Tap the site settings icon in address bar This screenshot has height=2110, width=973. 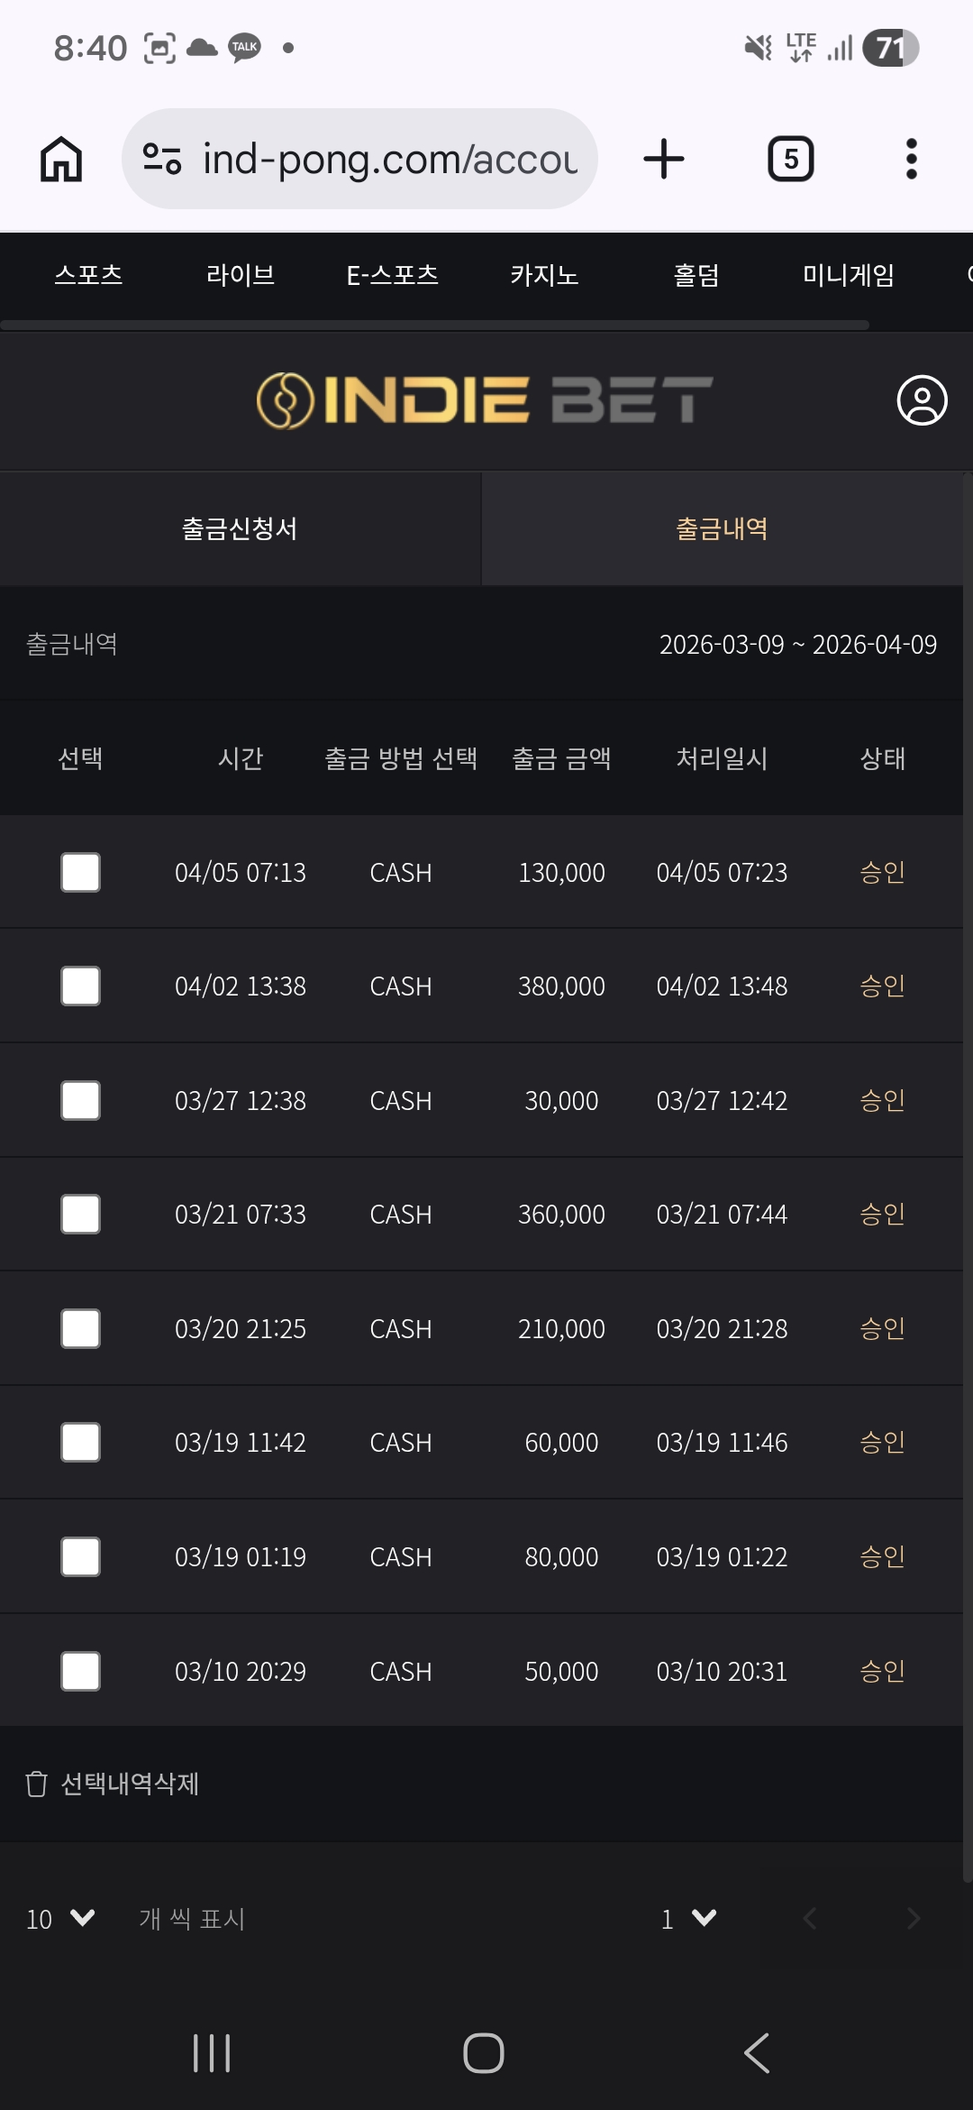coord(162,160)
